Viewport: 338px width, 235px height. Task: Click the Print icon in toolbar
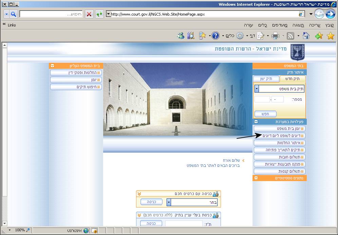(275, 36)
